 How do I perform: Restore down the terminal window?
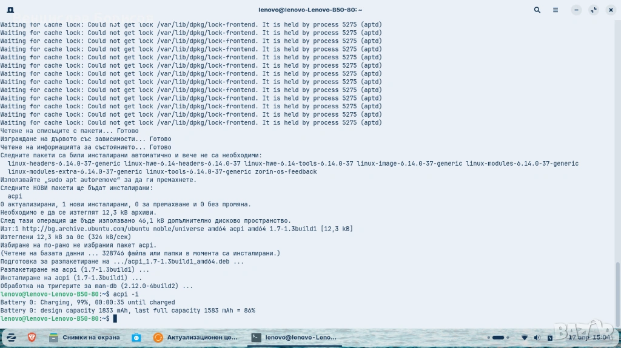coord(593,10)
